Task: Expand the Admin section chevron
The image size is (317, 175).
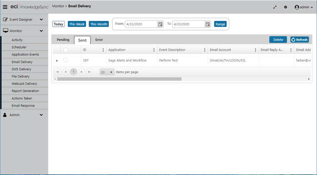Action: tap(41, 115)
